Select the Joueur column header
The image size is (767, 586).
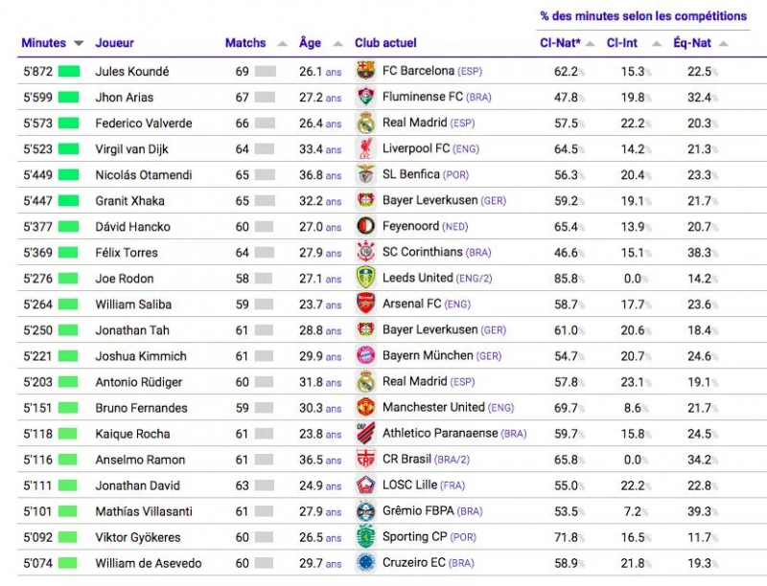pos(115,43)
